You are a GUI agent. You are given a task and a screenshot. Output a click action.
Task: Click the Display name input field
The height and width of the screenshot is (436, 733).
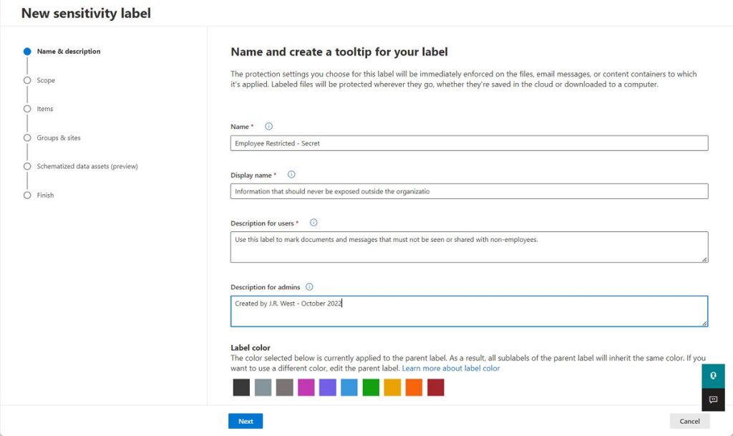[x=470, y=191]
